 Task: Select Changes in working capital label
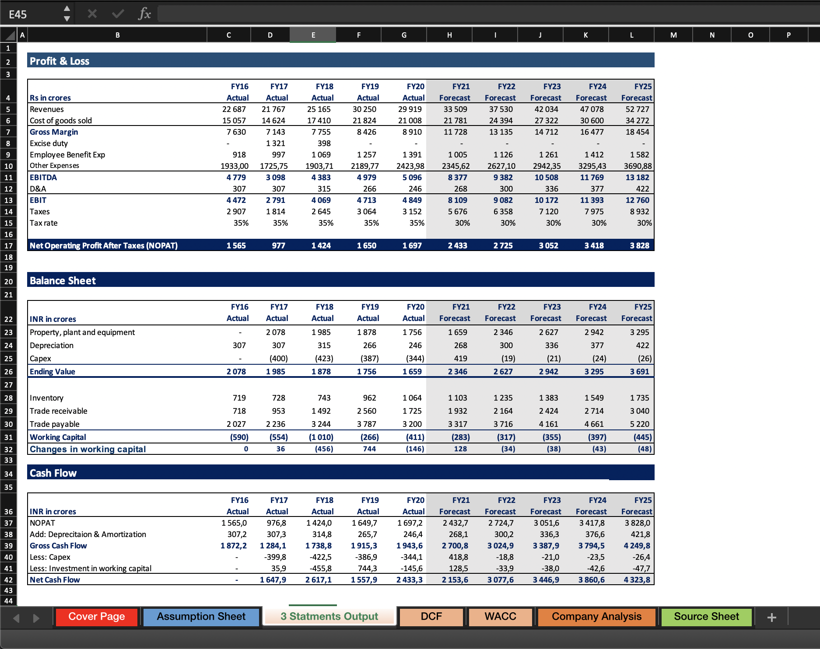point(88,449)
